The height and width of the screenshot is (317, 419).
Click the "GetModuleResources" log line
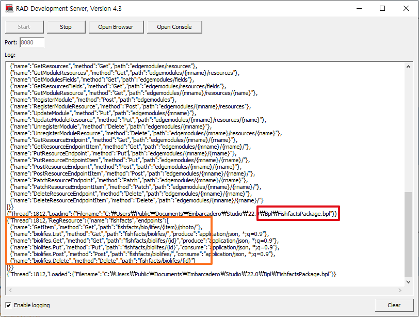coord(124,73)
